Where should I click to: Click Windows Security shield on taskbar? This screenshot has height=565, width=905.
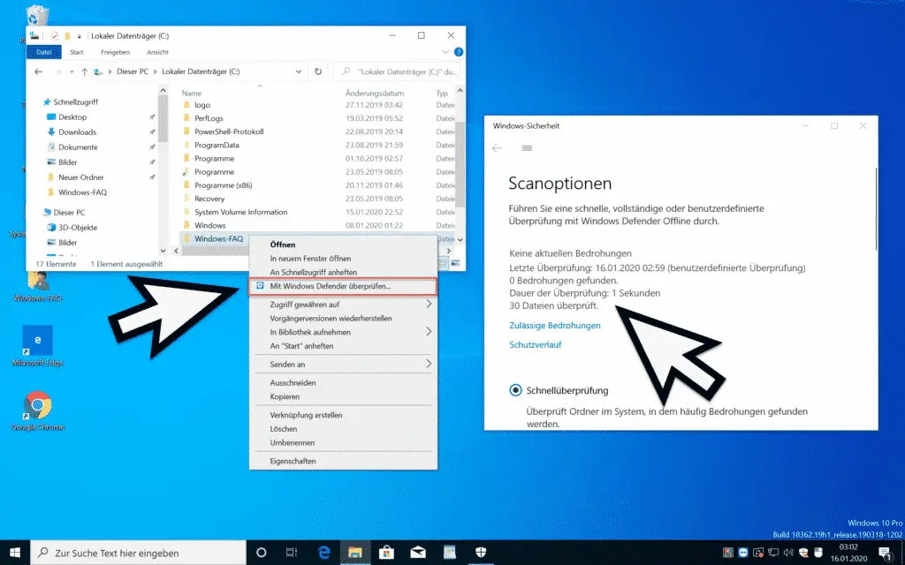coord(481,553)
